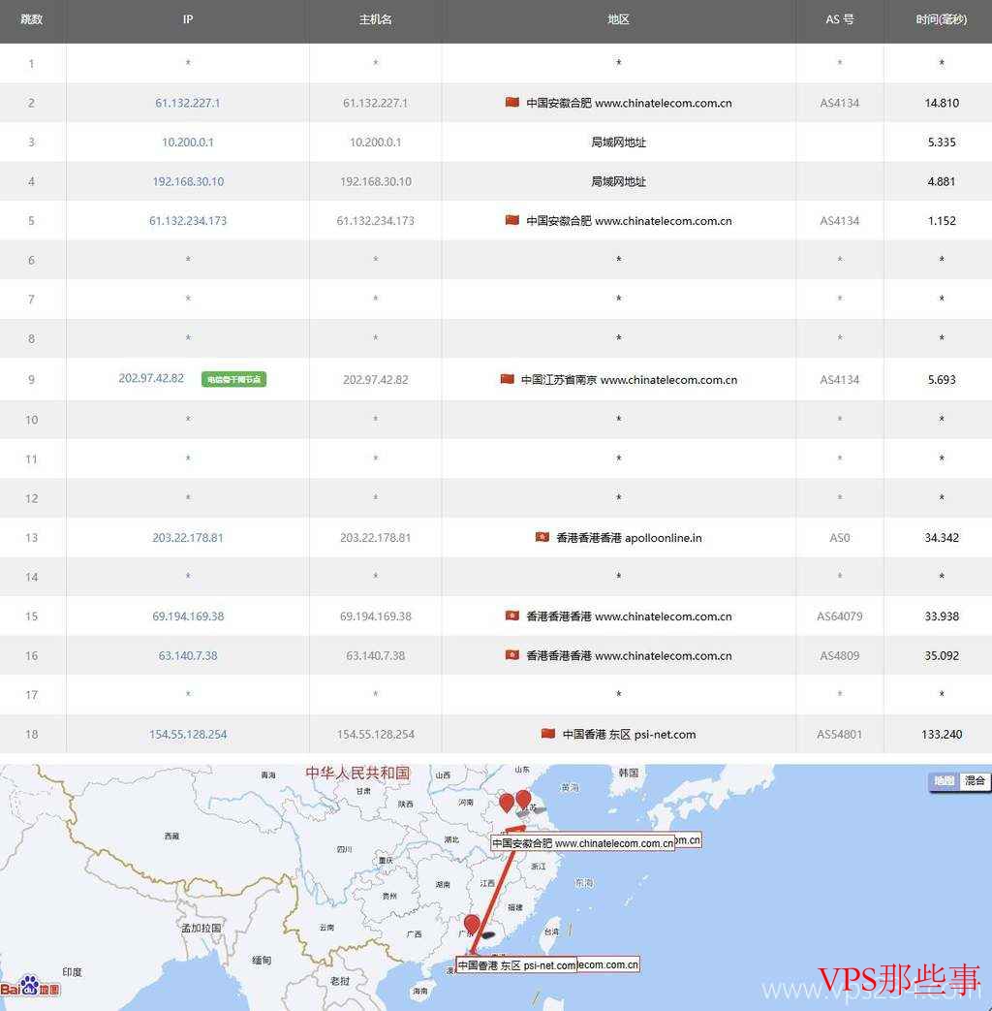This screenshot has height=1011, width=992.
Task: Click the red map marker over Guangdong
Action: pyautogui.click(x=472, y=926)
